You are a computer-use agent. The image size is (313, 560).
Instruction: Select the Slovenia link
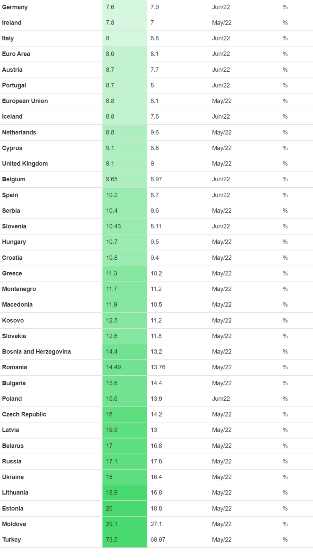pos(14,226)
